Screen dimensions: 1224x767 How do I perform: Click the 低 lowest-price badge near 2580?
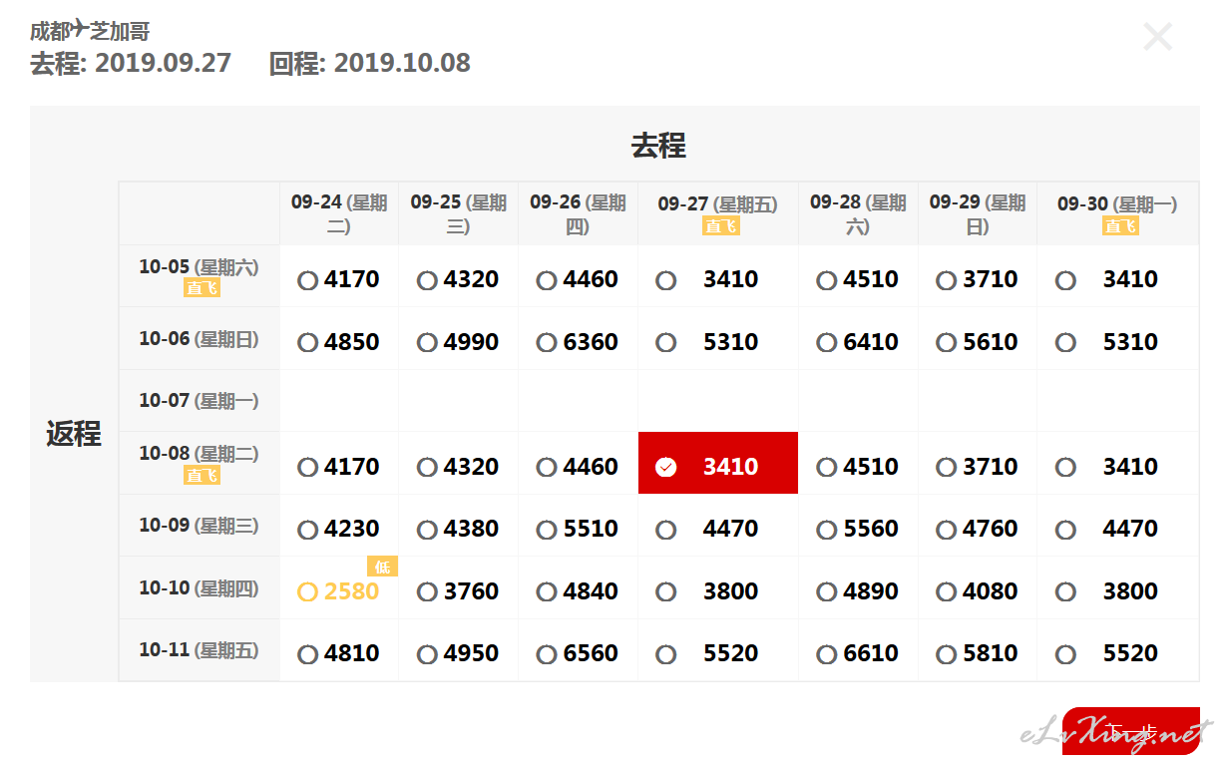pyautogui.click(x=382, y=568)
